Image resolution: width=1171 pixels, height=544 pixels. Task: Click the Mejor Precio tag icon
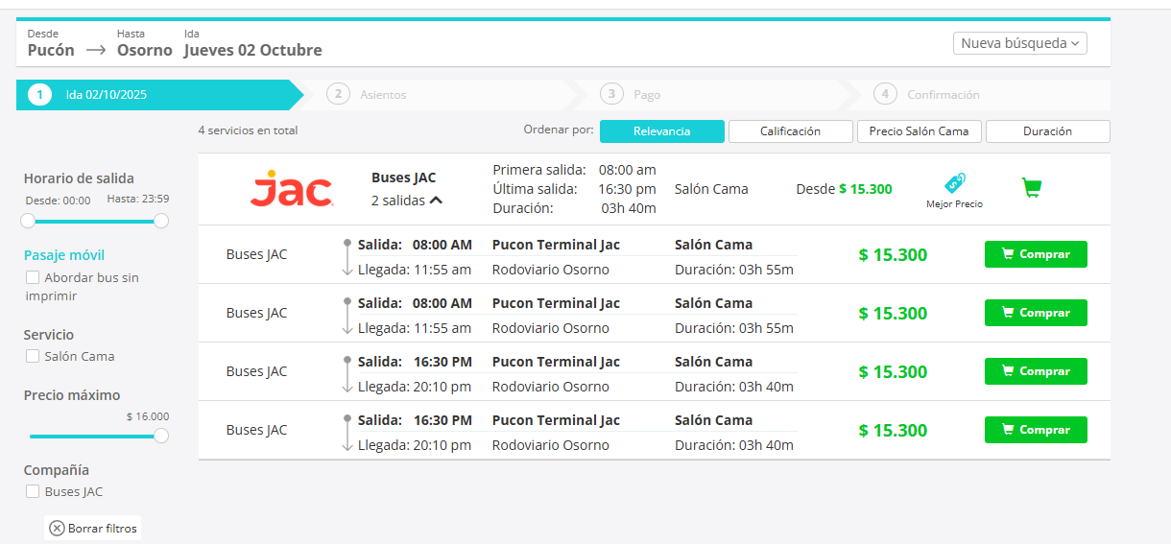click(x=954, y=184)
